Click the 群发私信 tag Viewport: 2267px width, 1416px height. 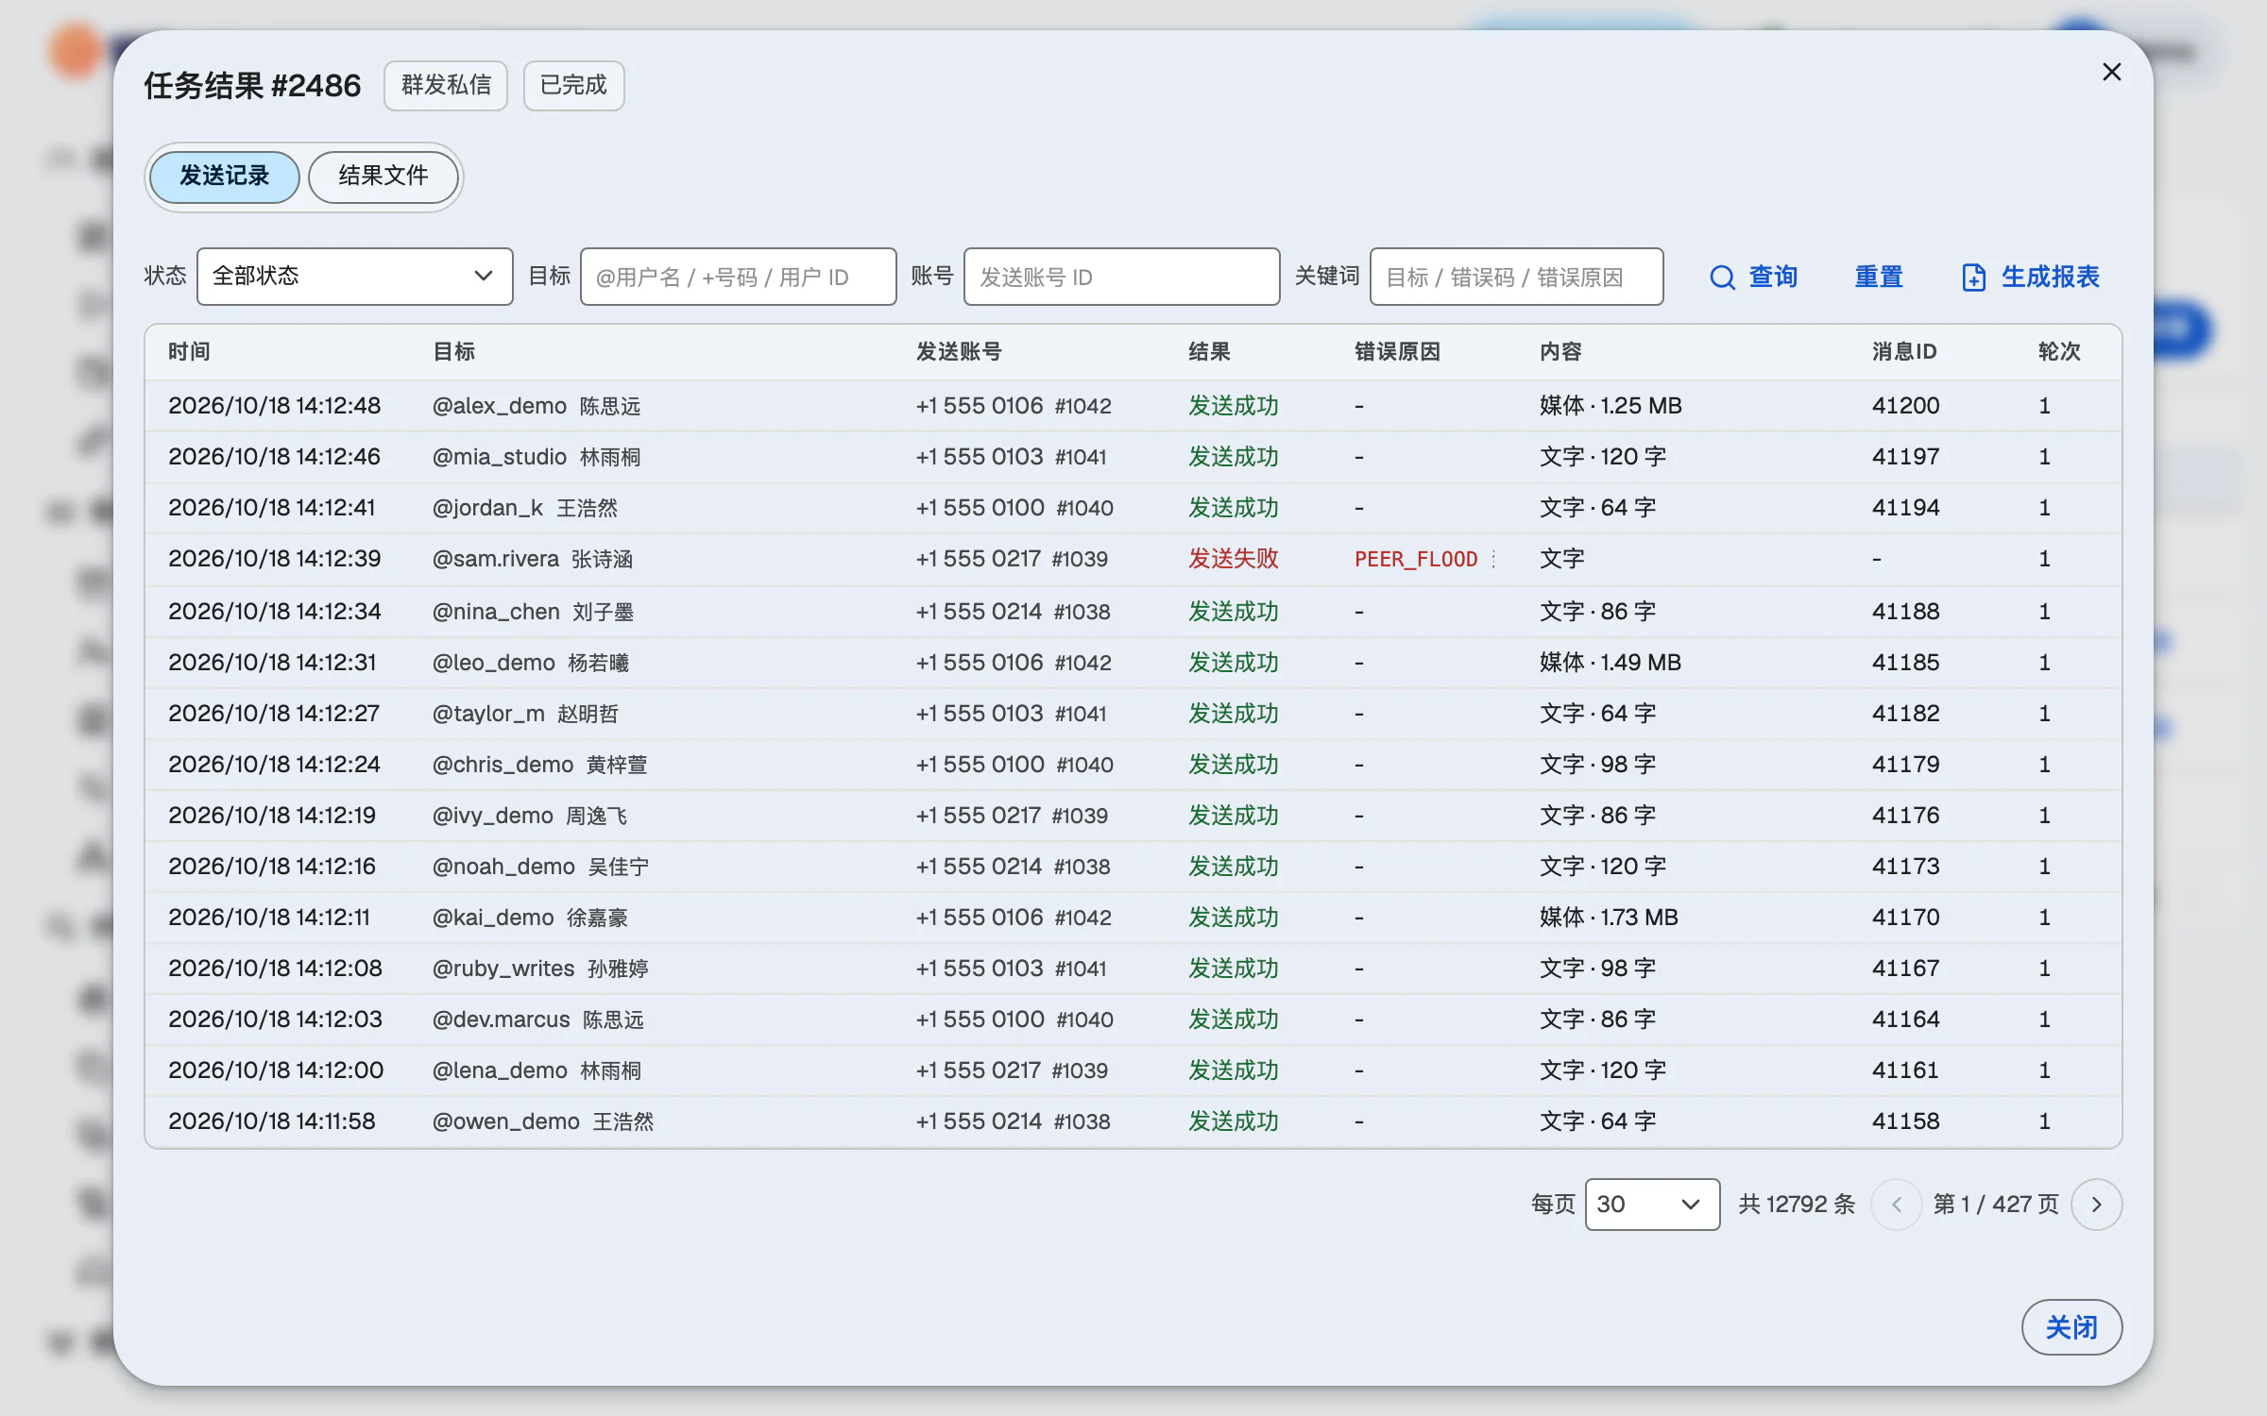point(446,86)
